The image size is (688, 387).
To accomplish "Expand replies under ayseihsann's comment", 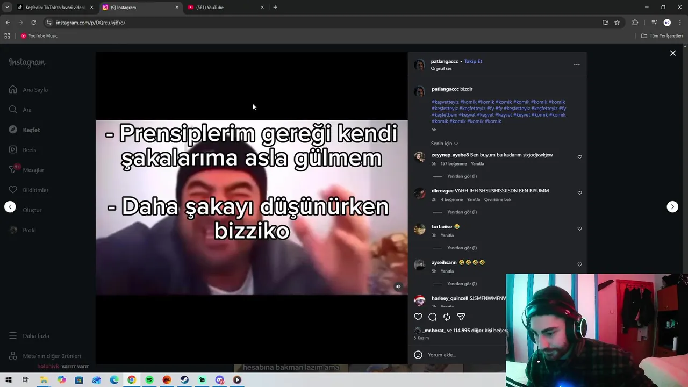I will (462, 284).
